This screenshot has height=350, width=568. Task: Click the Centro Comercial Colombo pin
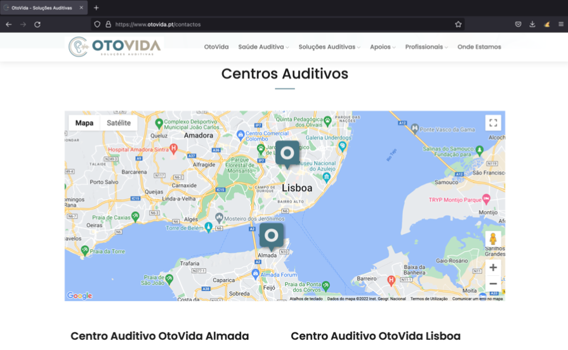[241, 135]
